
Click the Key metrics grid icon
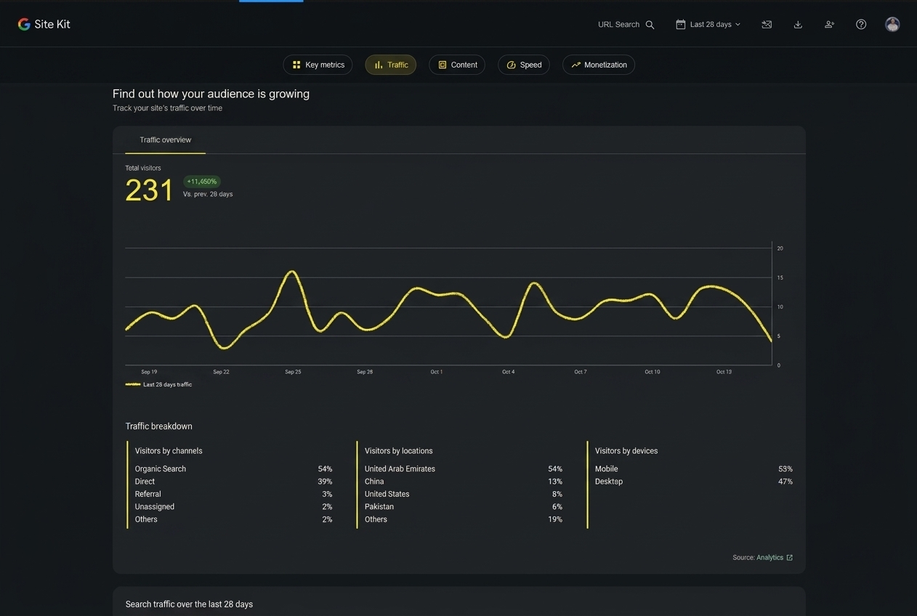point(296,65)
